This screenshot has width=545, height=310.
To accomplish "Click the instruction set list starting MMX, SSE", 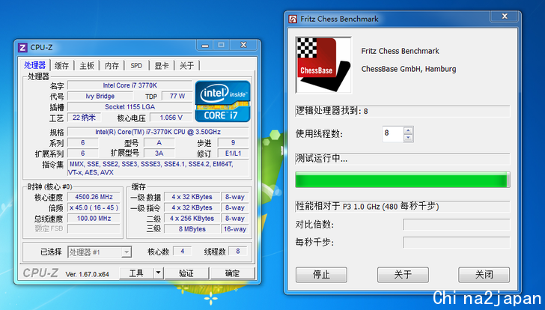I will point(158,168).
